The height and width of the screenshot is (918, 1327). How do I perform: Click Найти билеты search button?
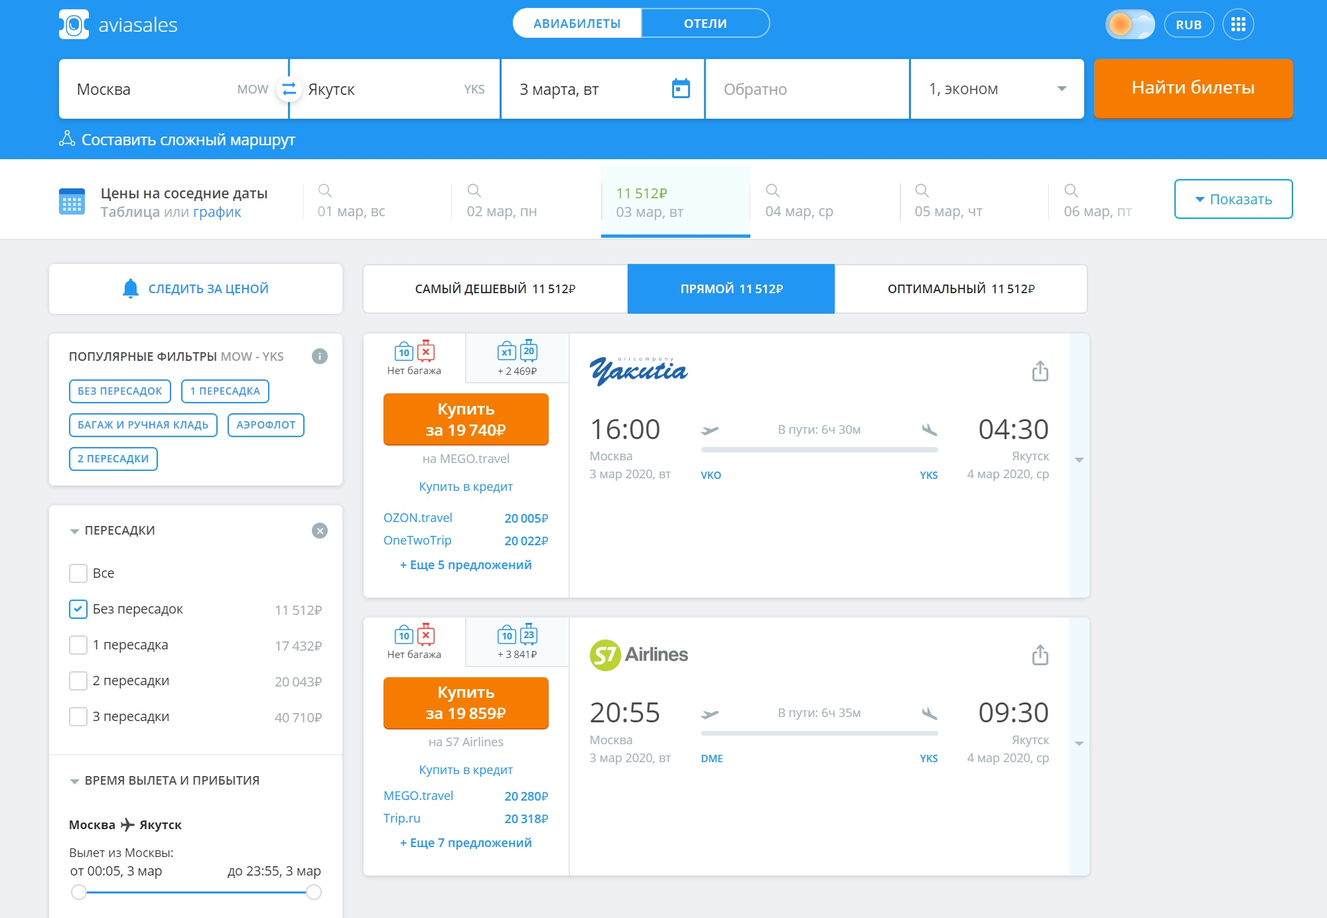pyautogui.click(x=1193, y=88)
